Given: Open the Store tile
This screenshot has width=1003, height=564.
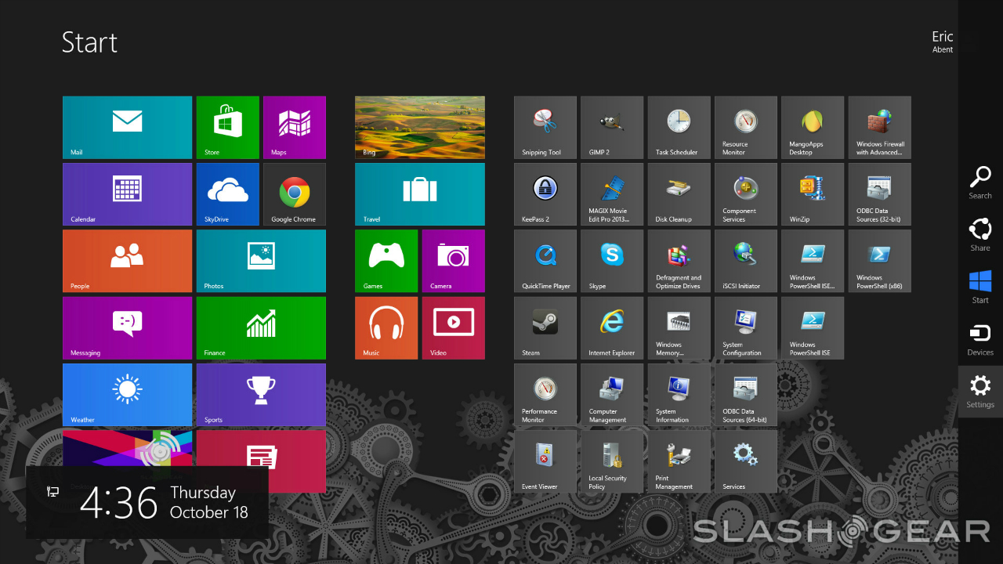Looking at the screenshot, I should pos(227,127).
